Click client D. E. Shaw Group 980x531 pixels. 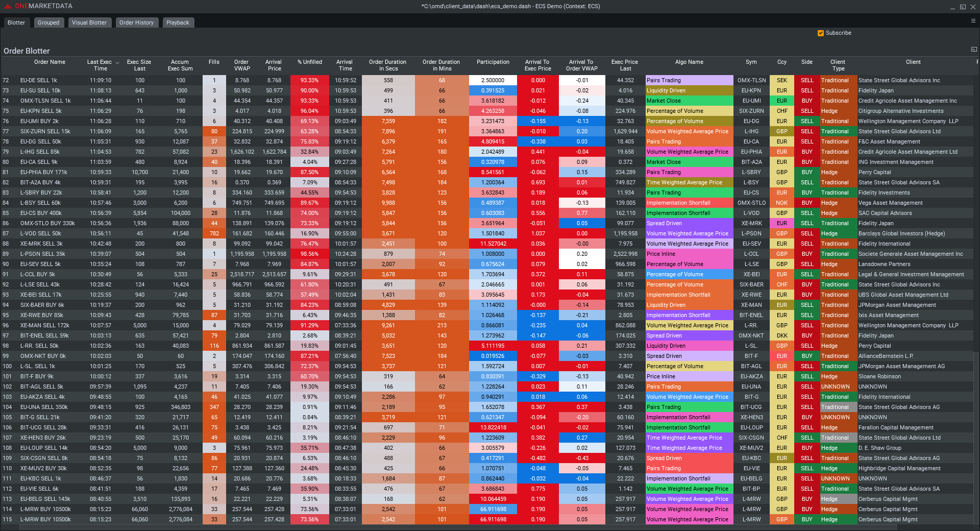click(880, 448)
